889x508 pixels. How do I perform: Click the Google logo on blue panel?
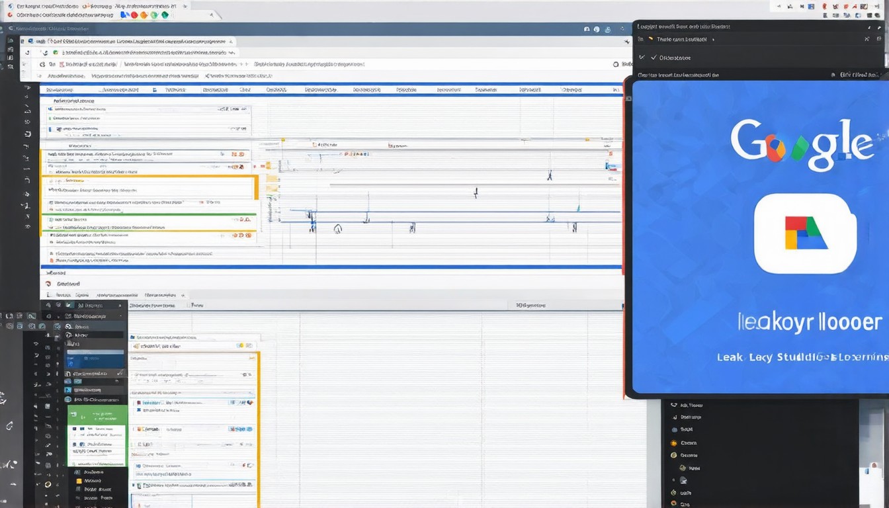802,145
